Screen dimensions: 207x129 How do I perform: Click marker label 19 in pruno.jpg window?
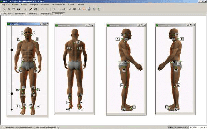tap(39, 90)
